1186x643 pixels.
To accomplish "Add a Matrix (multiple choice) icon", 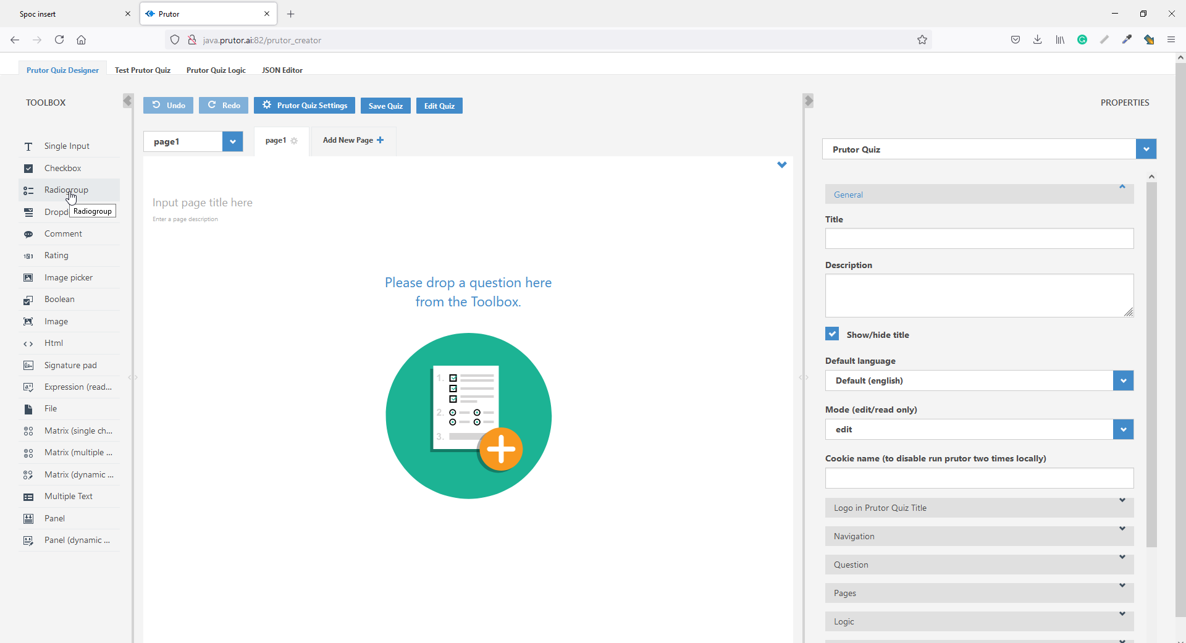I will pyautogui.click(x=28, y=453).
